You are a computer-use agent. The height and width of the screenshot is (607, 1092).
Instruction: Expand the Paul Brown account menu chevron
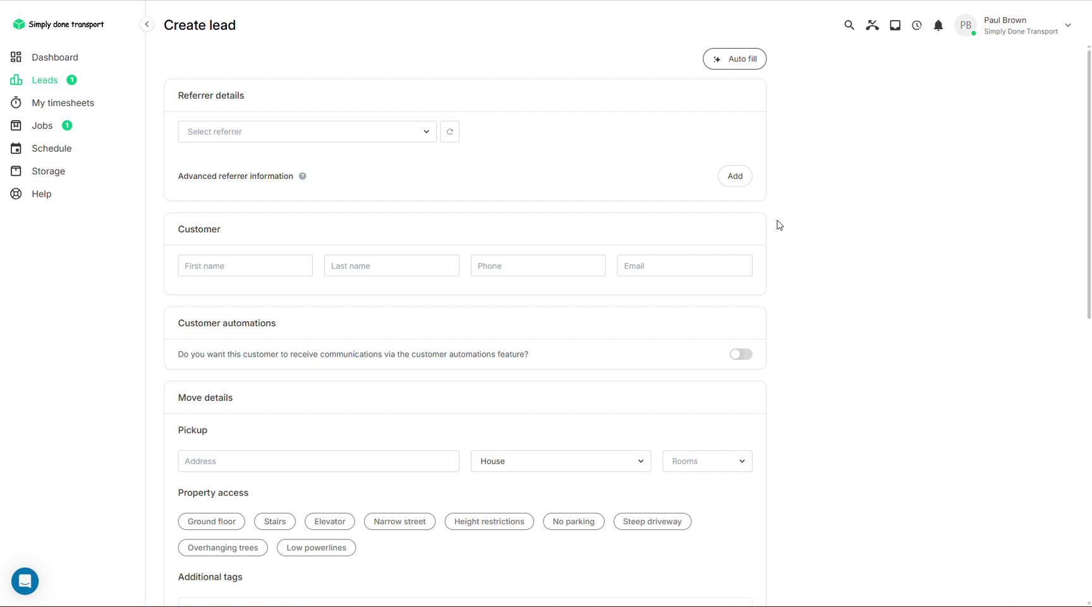1068,25
